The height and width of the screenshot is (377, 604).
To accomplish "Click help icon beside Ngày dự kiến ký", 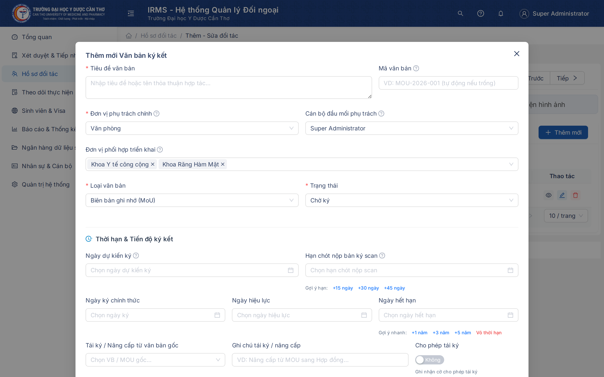I will [x=136, y=256].
